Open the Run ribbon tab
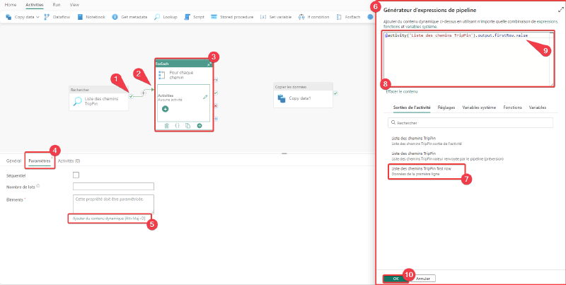 pos(57,5)
